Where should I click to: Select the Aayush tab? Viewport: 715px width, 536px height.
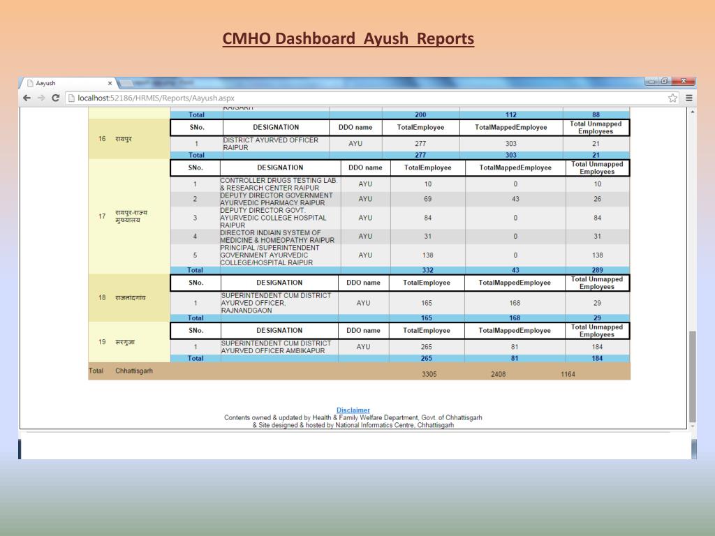click(68, 84)
